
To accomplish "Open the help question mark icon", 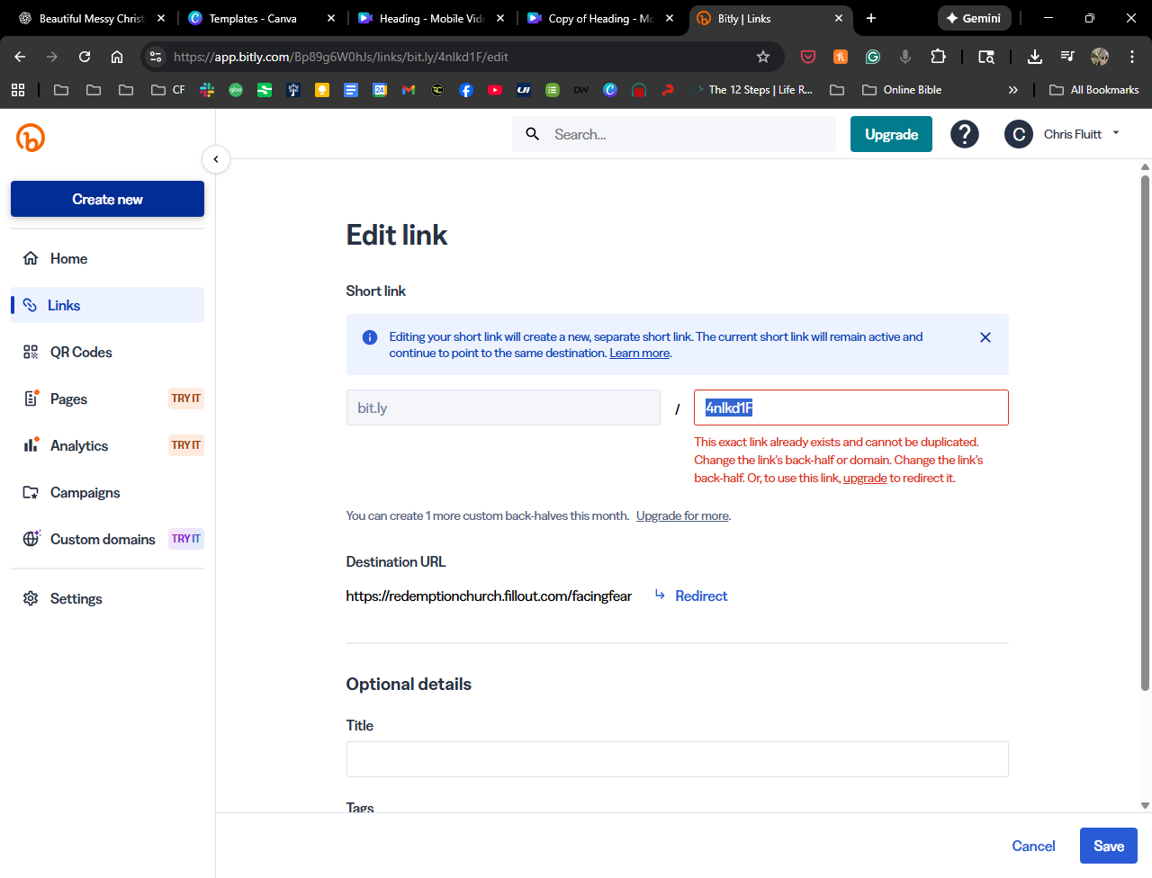I will pos(964,134).
